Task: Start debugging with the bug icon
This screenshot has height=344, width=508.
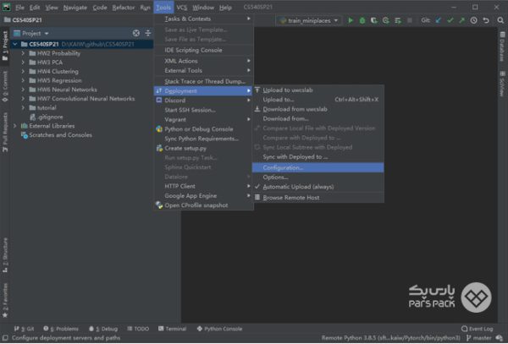Action: pyautogui.click(x=362, y=20)
